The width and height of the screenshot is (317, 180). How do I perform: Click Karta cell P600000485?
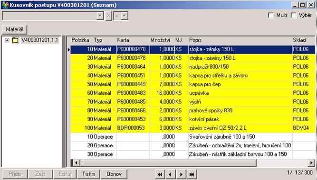pyautogui.click(x=133, y=102)
